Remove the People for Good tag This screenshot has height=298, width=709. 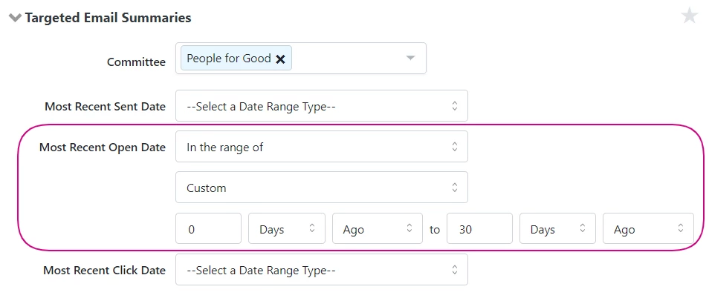[280, 59]
